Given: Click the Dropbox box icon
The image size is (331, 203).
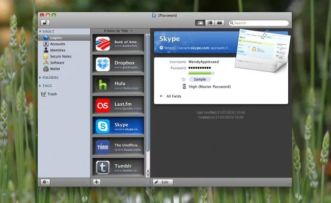Looking at the screenshot, I should point(103,64).
